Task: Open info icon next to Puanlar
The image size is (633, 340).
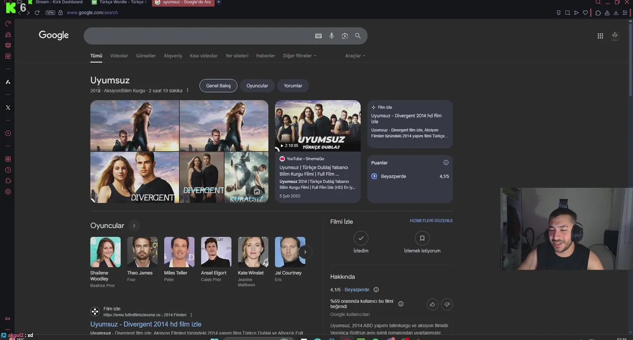Action: [446, 162]
